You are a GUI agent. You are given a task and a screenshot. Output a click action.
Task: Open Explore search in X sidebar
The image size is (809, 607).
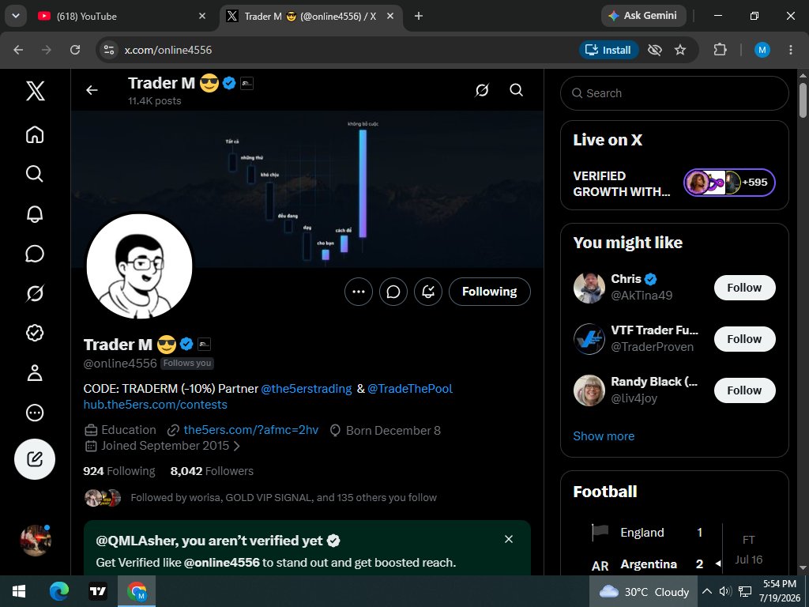(35, 174)
